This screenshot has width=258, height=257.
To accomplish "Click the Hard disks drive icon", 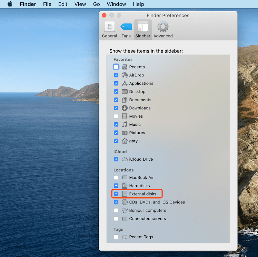I will point(124,186).
